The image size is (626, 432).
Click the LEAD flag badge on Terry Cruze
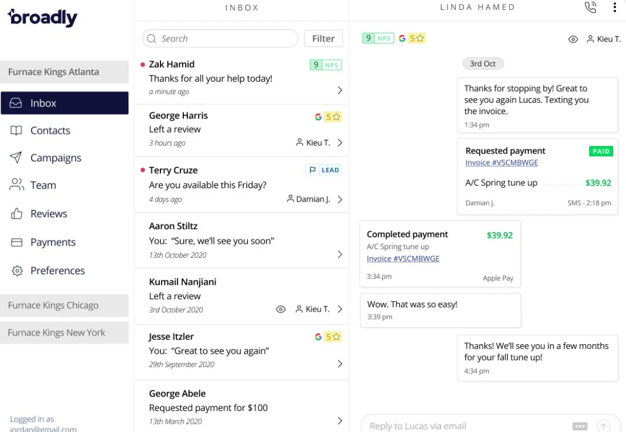pos(324,170)
